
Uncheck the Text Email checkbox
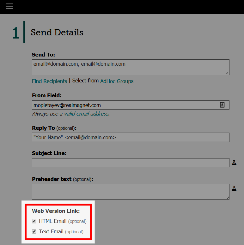click(x=34, y=231)
